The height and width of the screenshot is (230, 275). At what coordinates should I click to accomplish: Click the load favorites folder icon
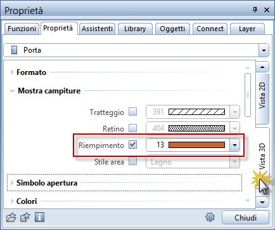pos(11,217)
